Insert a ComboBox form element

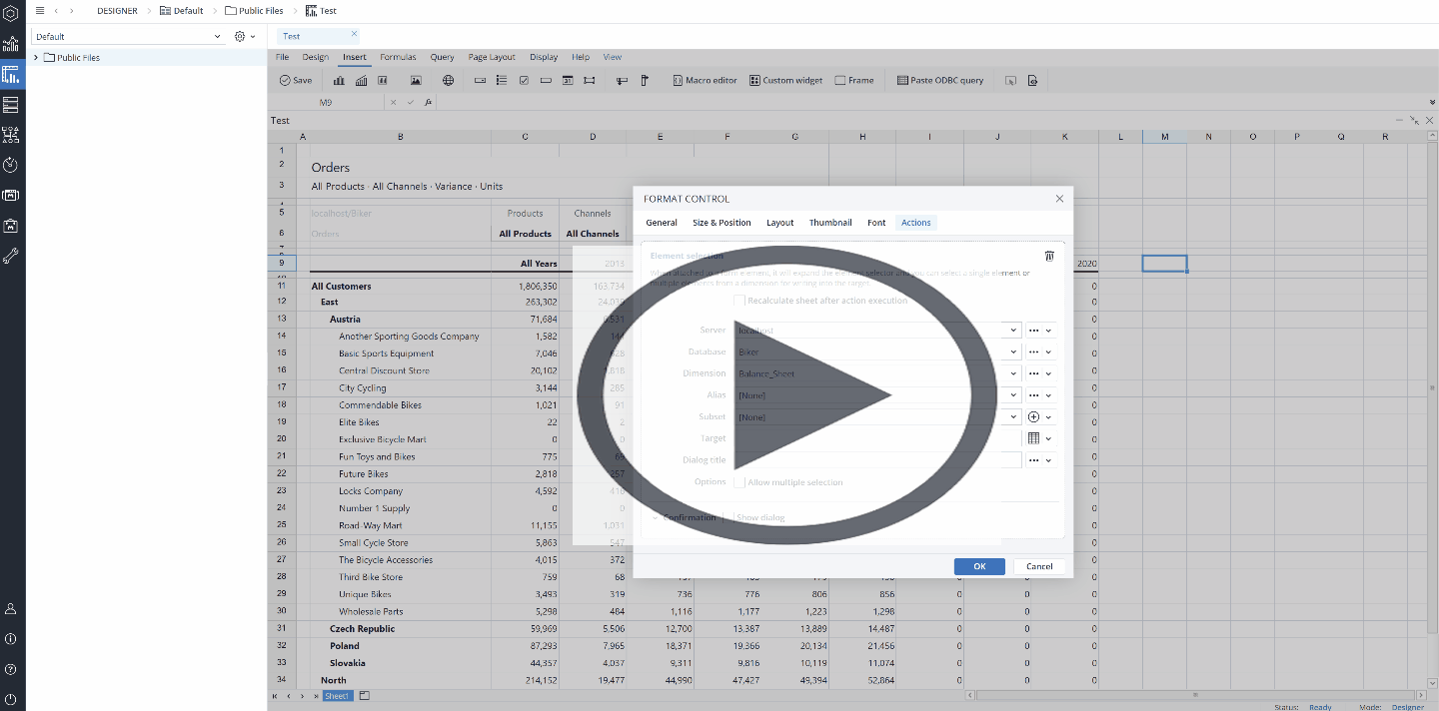[x=480, y=80]
